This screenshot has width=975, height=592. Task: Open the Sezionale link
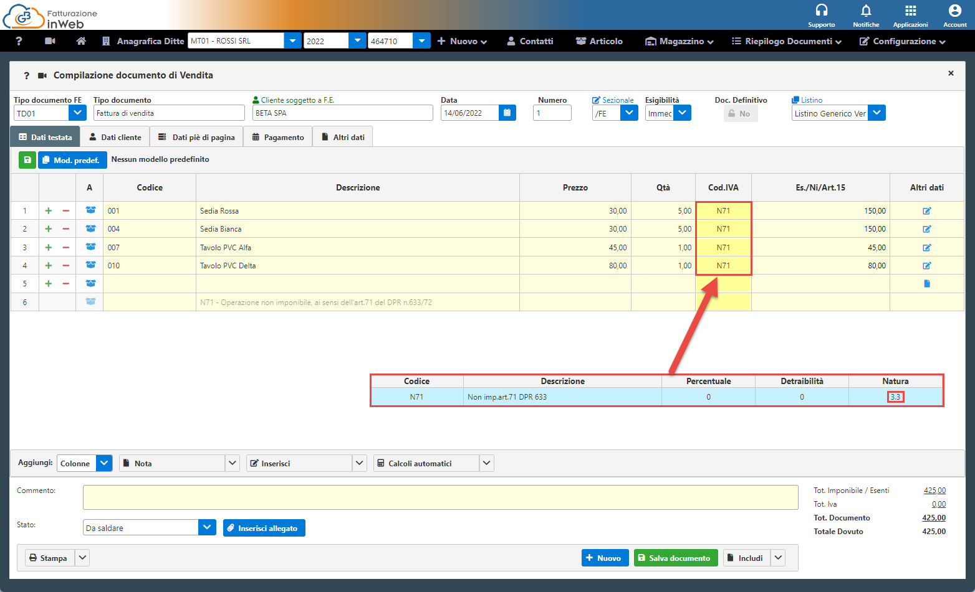(x=613, y=100)
